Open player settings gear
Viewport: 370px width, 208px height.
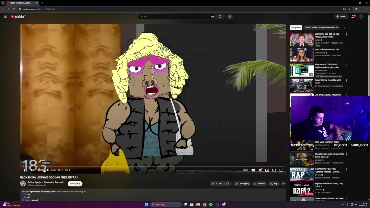pos(260,170)
